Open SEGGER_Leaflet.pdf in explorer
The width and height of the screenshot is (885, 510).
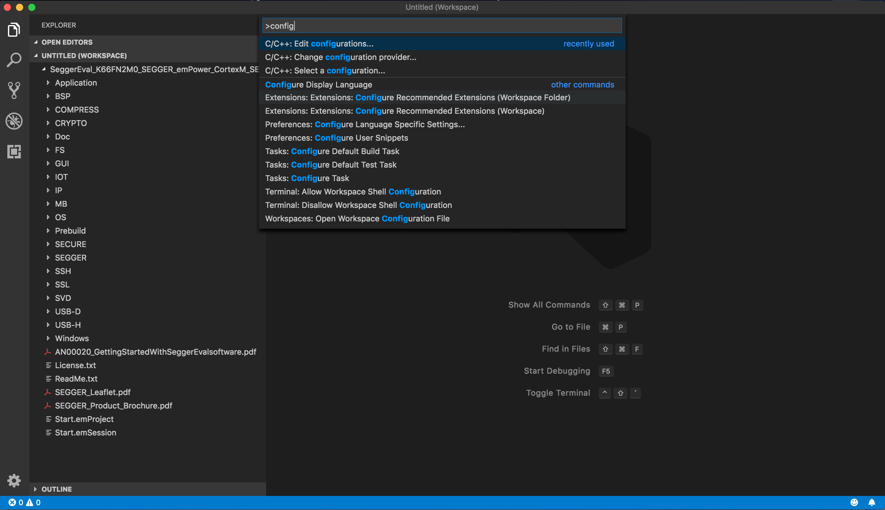click(92, 392)
